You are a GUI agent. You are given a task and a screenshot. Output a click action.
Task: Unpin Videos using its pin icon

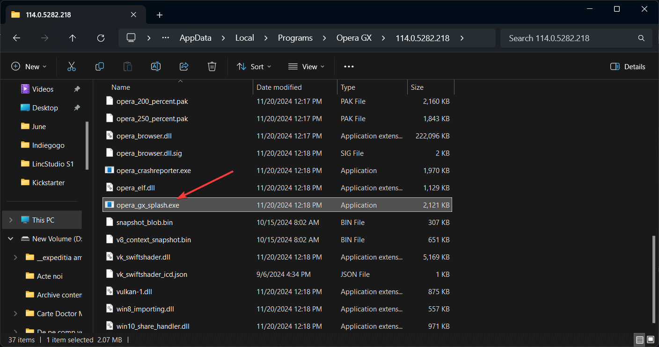tap(77, 89)
